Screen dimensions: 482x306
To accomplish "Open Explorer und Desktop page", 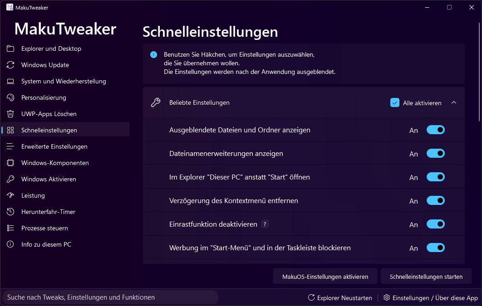I will 65,49.
